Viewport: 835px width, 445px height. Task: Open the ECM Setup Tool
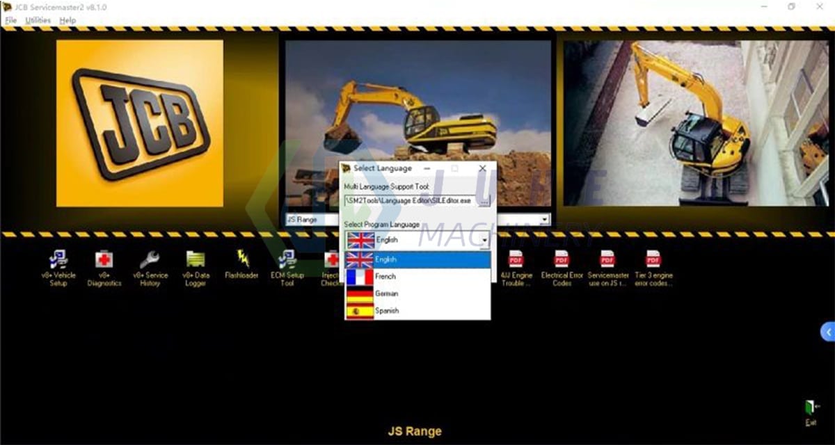[287, 261]
